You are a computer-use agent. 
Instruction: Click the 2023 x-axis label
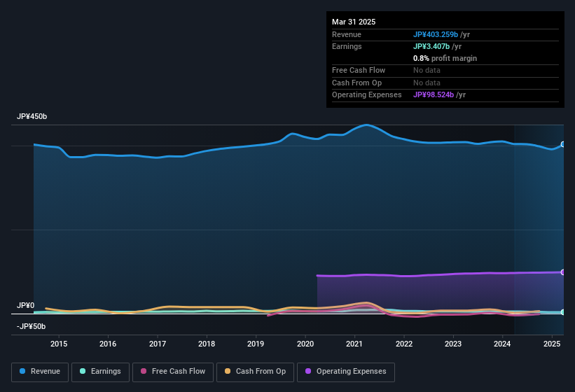[x=453, y=344]
